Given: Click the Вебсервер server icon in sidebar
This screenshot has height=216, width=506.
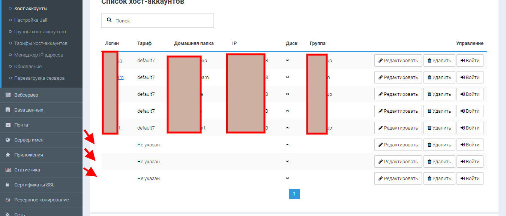Looking at the screenshot, I should point(8,95).
